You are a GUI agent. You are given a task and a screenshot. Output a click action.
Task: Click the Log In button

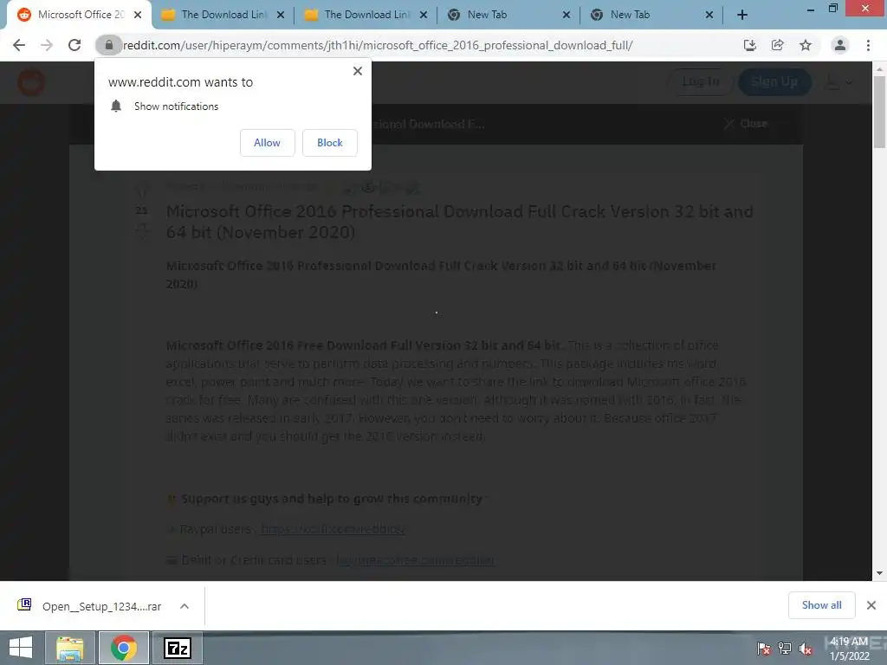click(x=700, y=82)
